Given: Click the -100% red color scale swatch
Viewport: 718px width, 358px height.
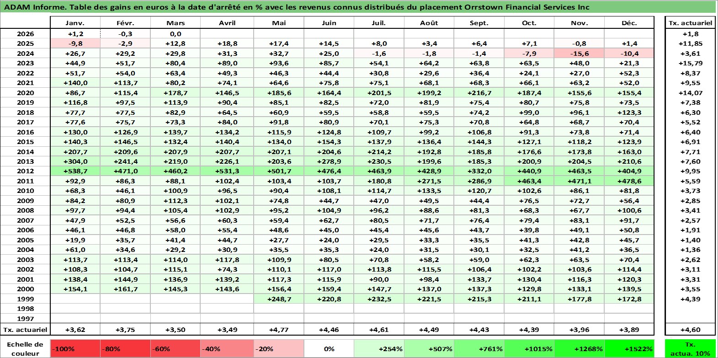Looking at the screenshot, I should [75, 348].
